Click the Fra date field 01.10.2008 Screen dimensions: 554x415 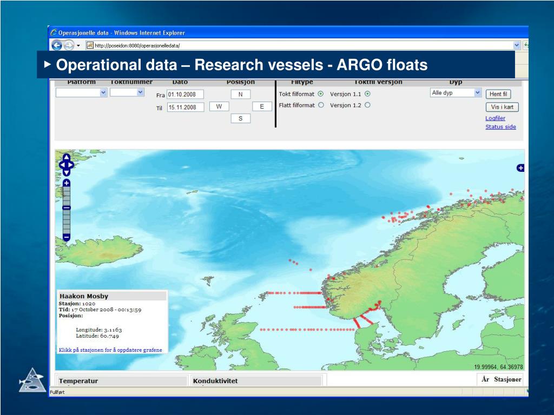[x=185, y=95]
